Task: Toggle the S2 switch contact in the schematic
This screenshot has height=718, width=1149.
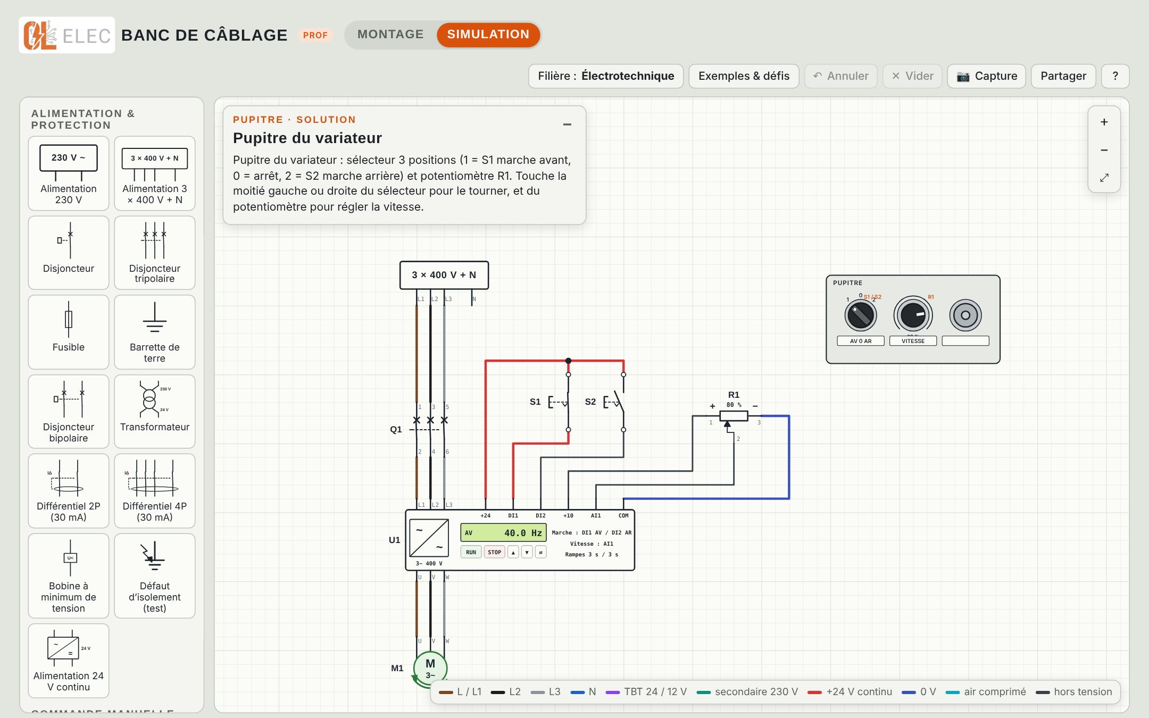Action: coord(615,402)
